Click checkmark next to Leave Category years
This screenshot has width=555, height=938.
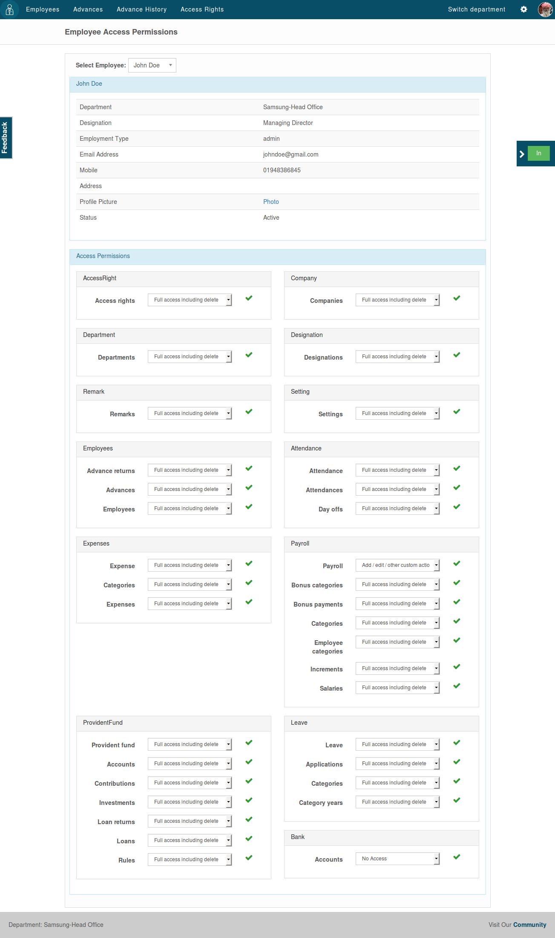pos(457,800)
